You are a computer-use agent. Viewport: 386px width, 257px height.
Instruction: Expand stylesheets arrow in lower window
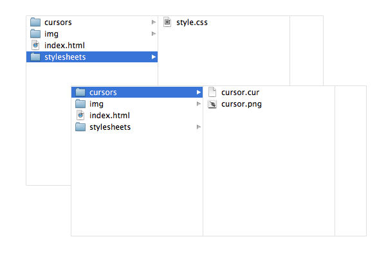[199, 127]
